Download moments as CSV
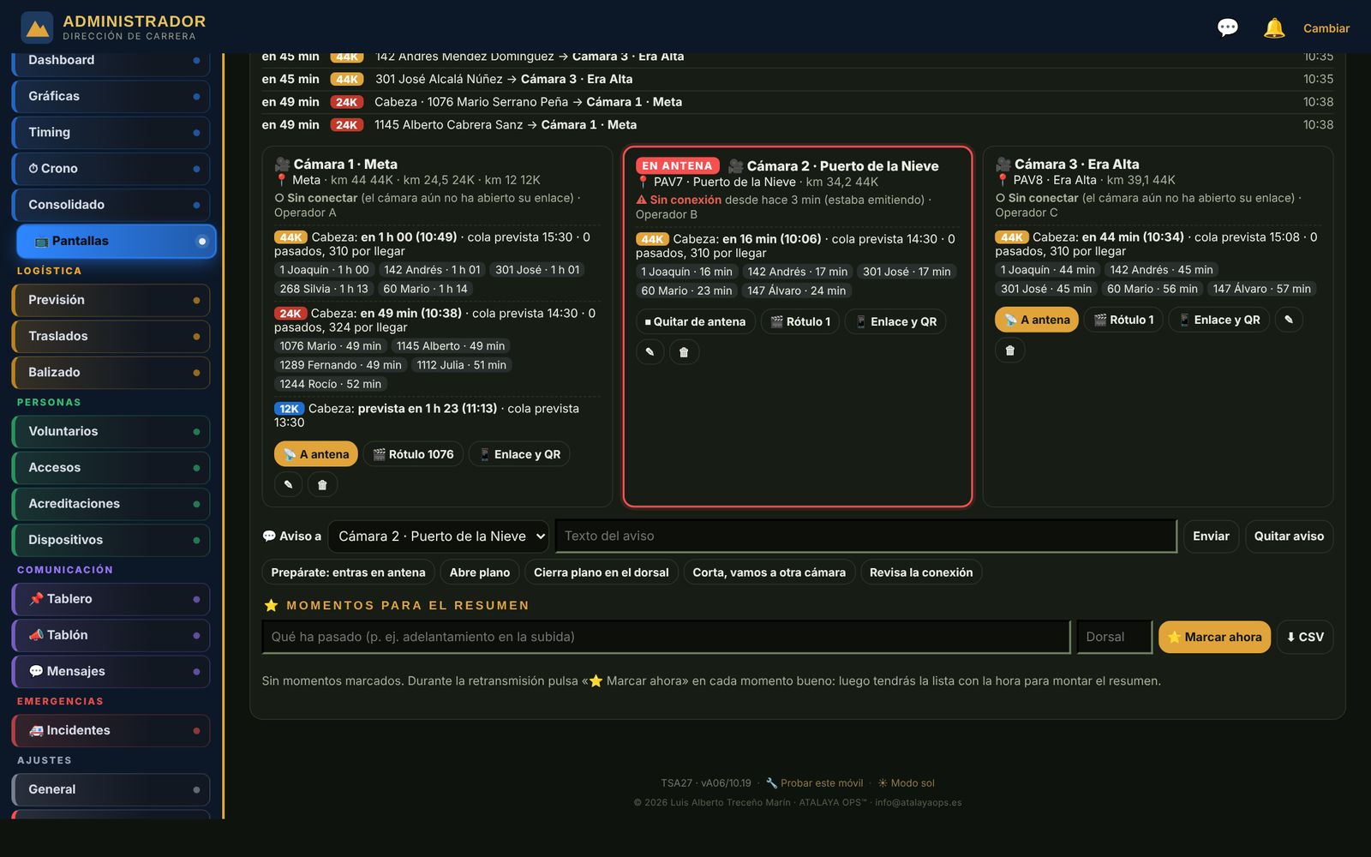The image size is (1371, 857). (x=1304, y=637)
